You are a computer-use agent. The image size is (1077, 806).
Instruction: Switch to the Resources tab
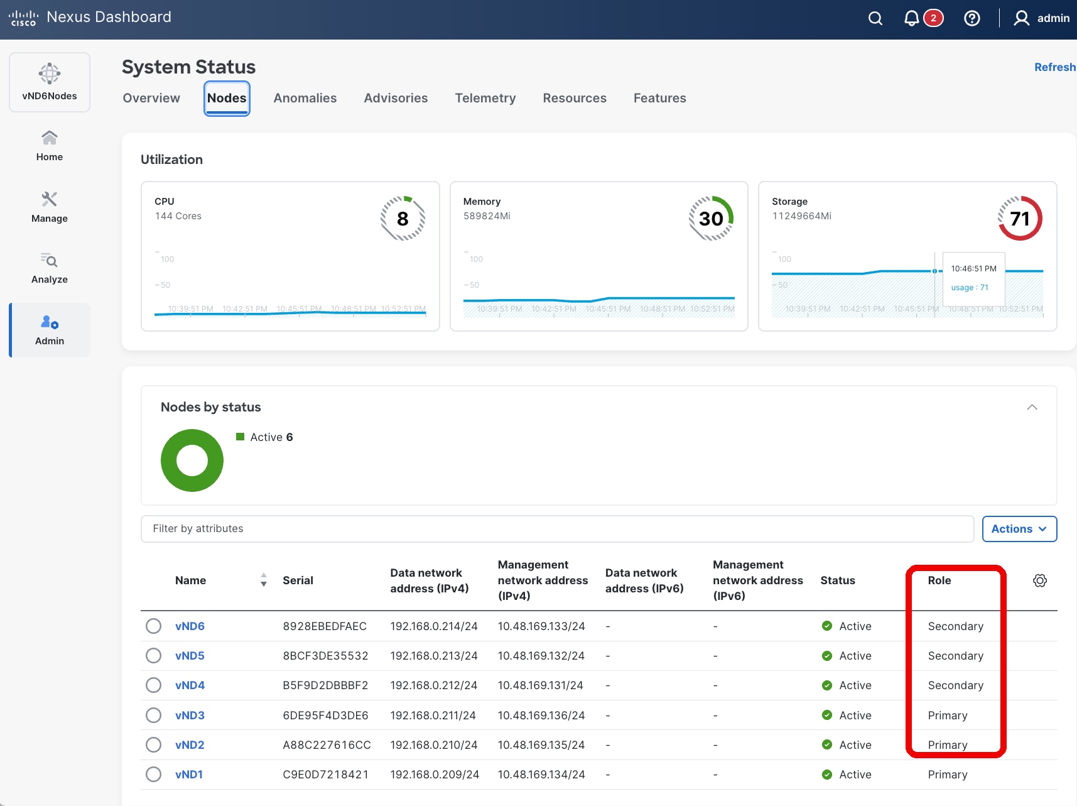[575, 98]
